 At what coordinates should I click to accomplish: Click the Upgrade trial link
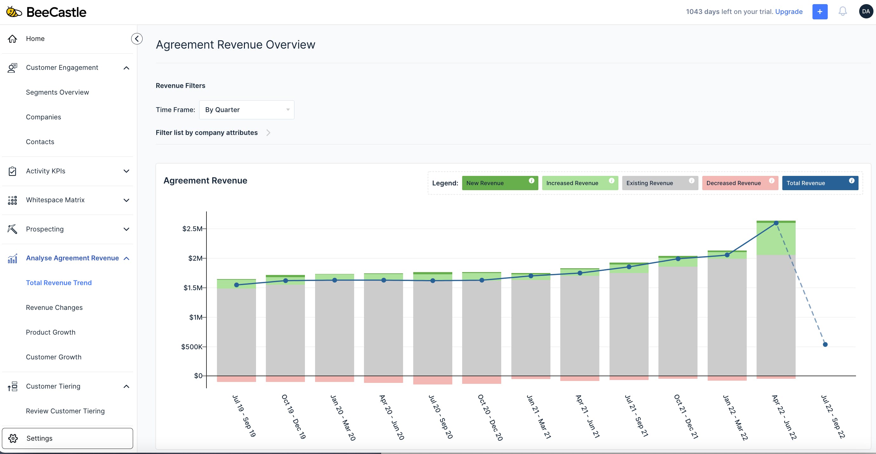click(789, 12)
